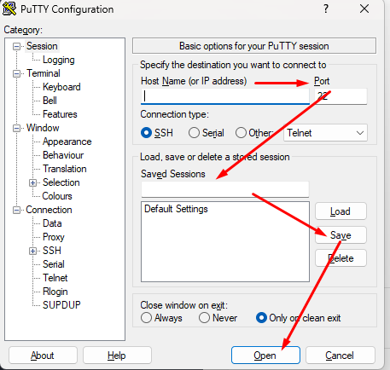This screenshot has height=370, width=390.
Task: Open Translation settings in tree
Action: (65, 169)
